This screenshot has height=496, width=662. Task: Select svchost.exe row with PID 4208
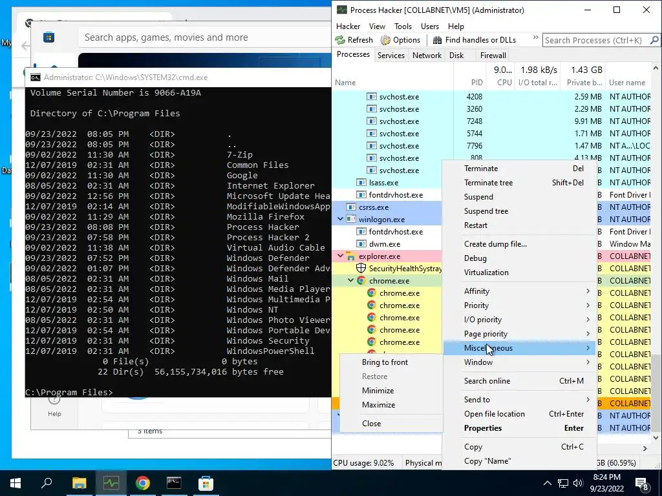tap(492, 97)
